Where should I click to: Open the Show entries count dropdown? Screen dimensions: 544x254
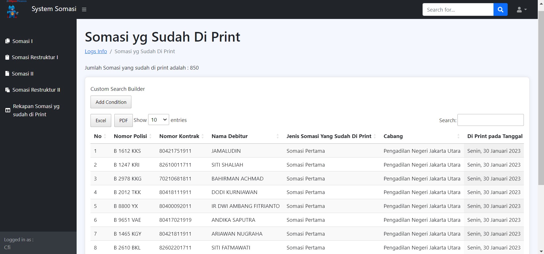click(x=159, y=120)
